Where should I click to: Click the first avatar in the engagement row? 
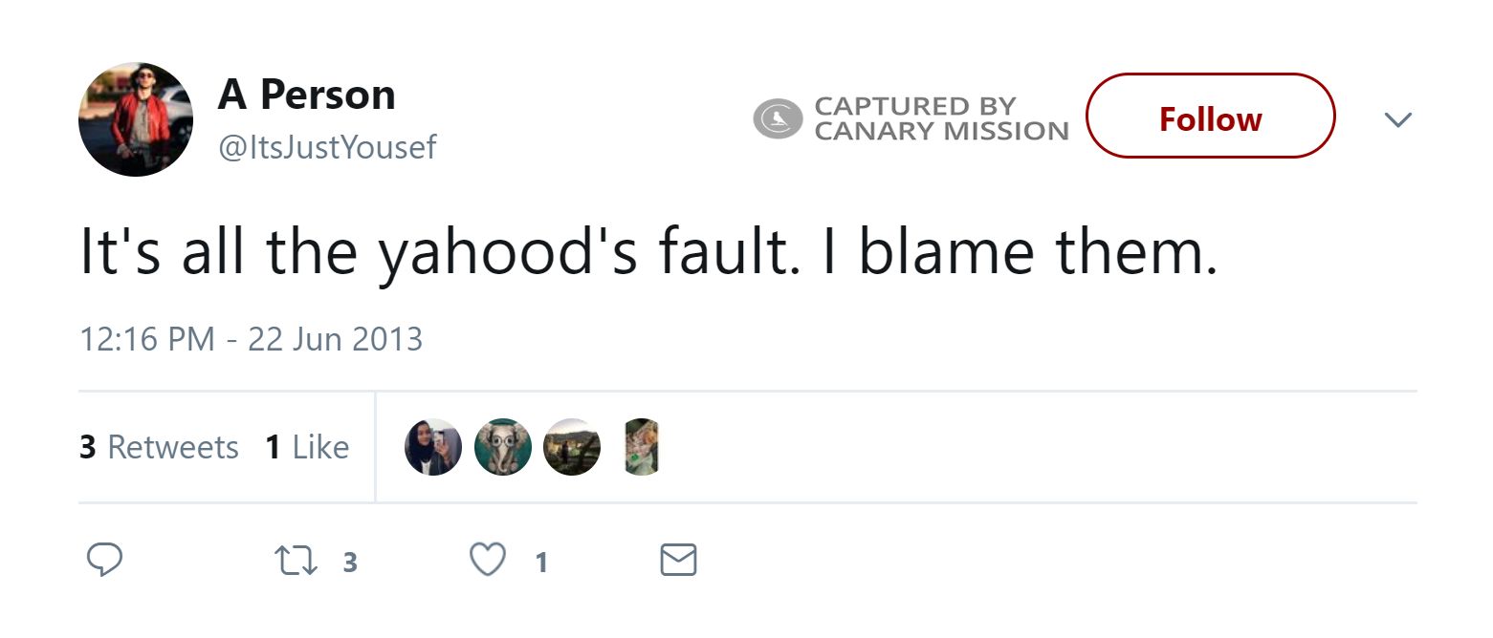[433, 447]
